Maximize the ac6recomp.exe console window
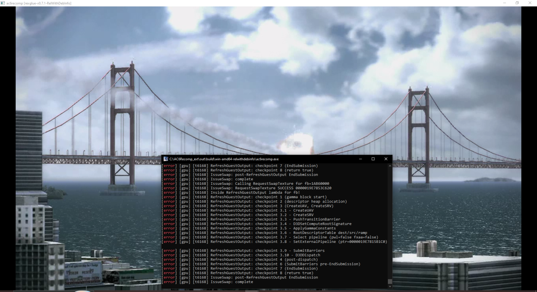 [x=373, y=159]
